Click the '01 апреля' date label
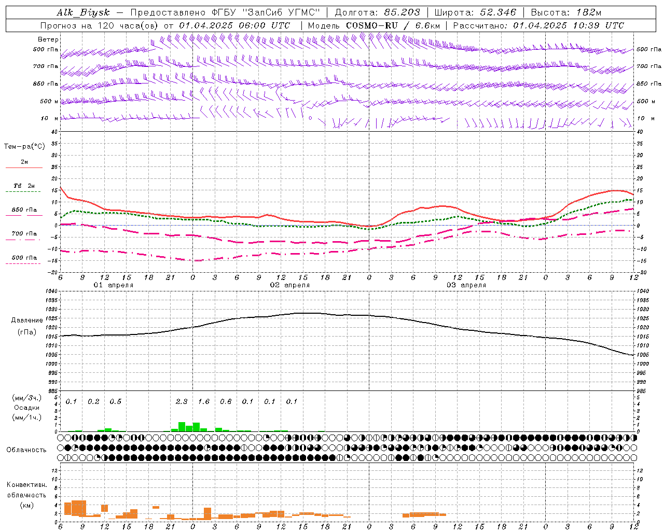Viewport: 664px width, 531px height. click(x=113, y=285)
